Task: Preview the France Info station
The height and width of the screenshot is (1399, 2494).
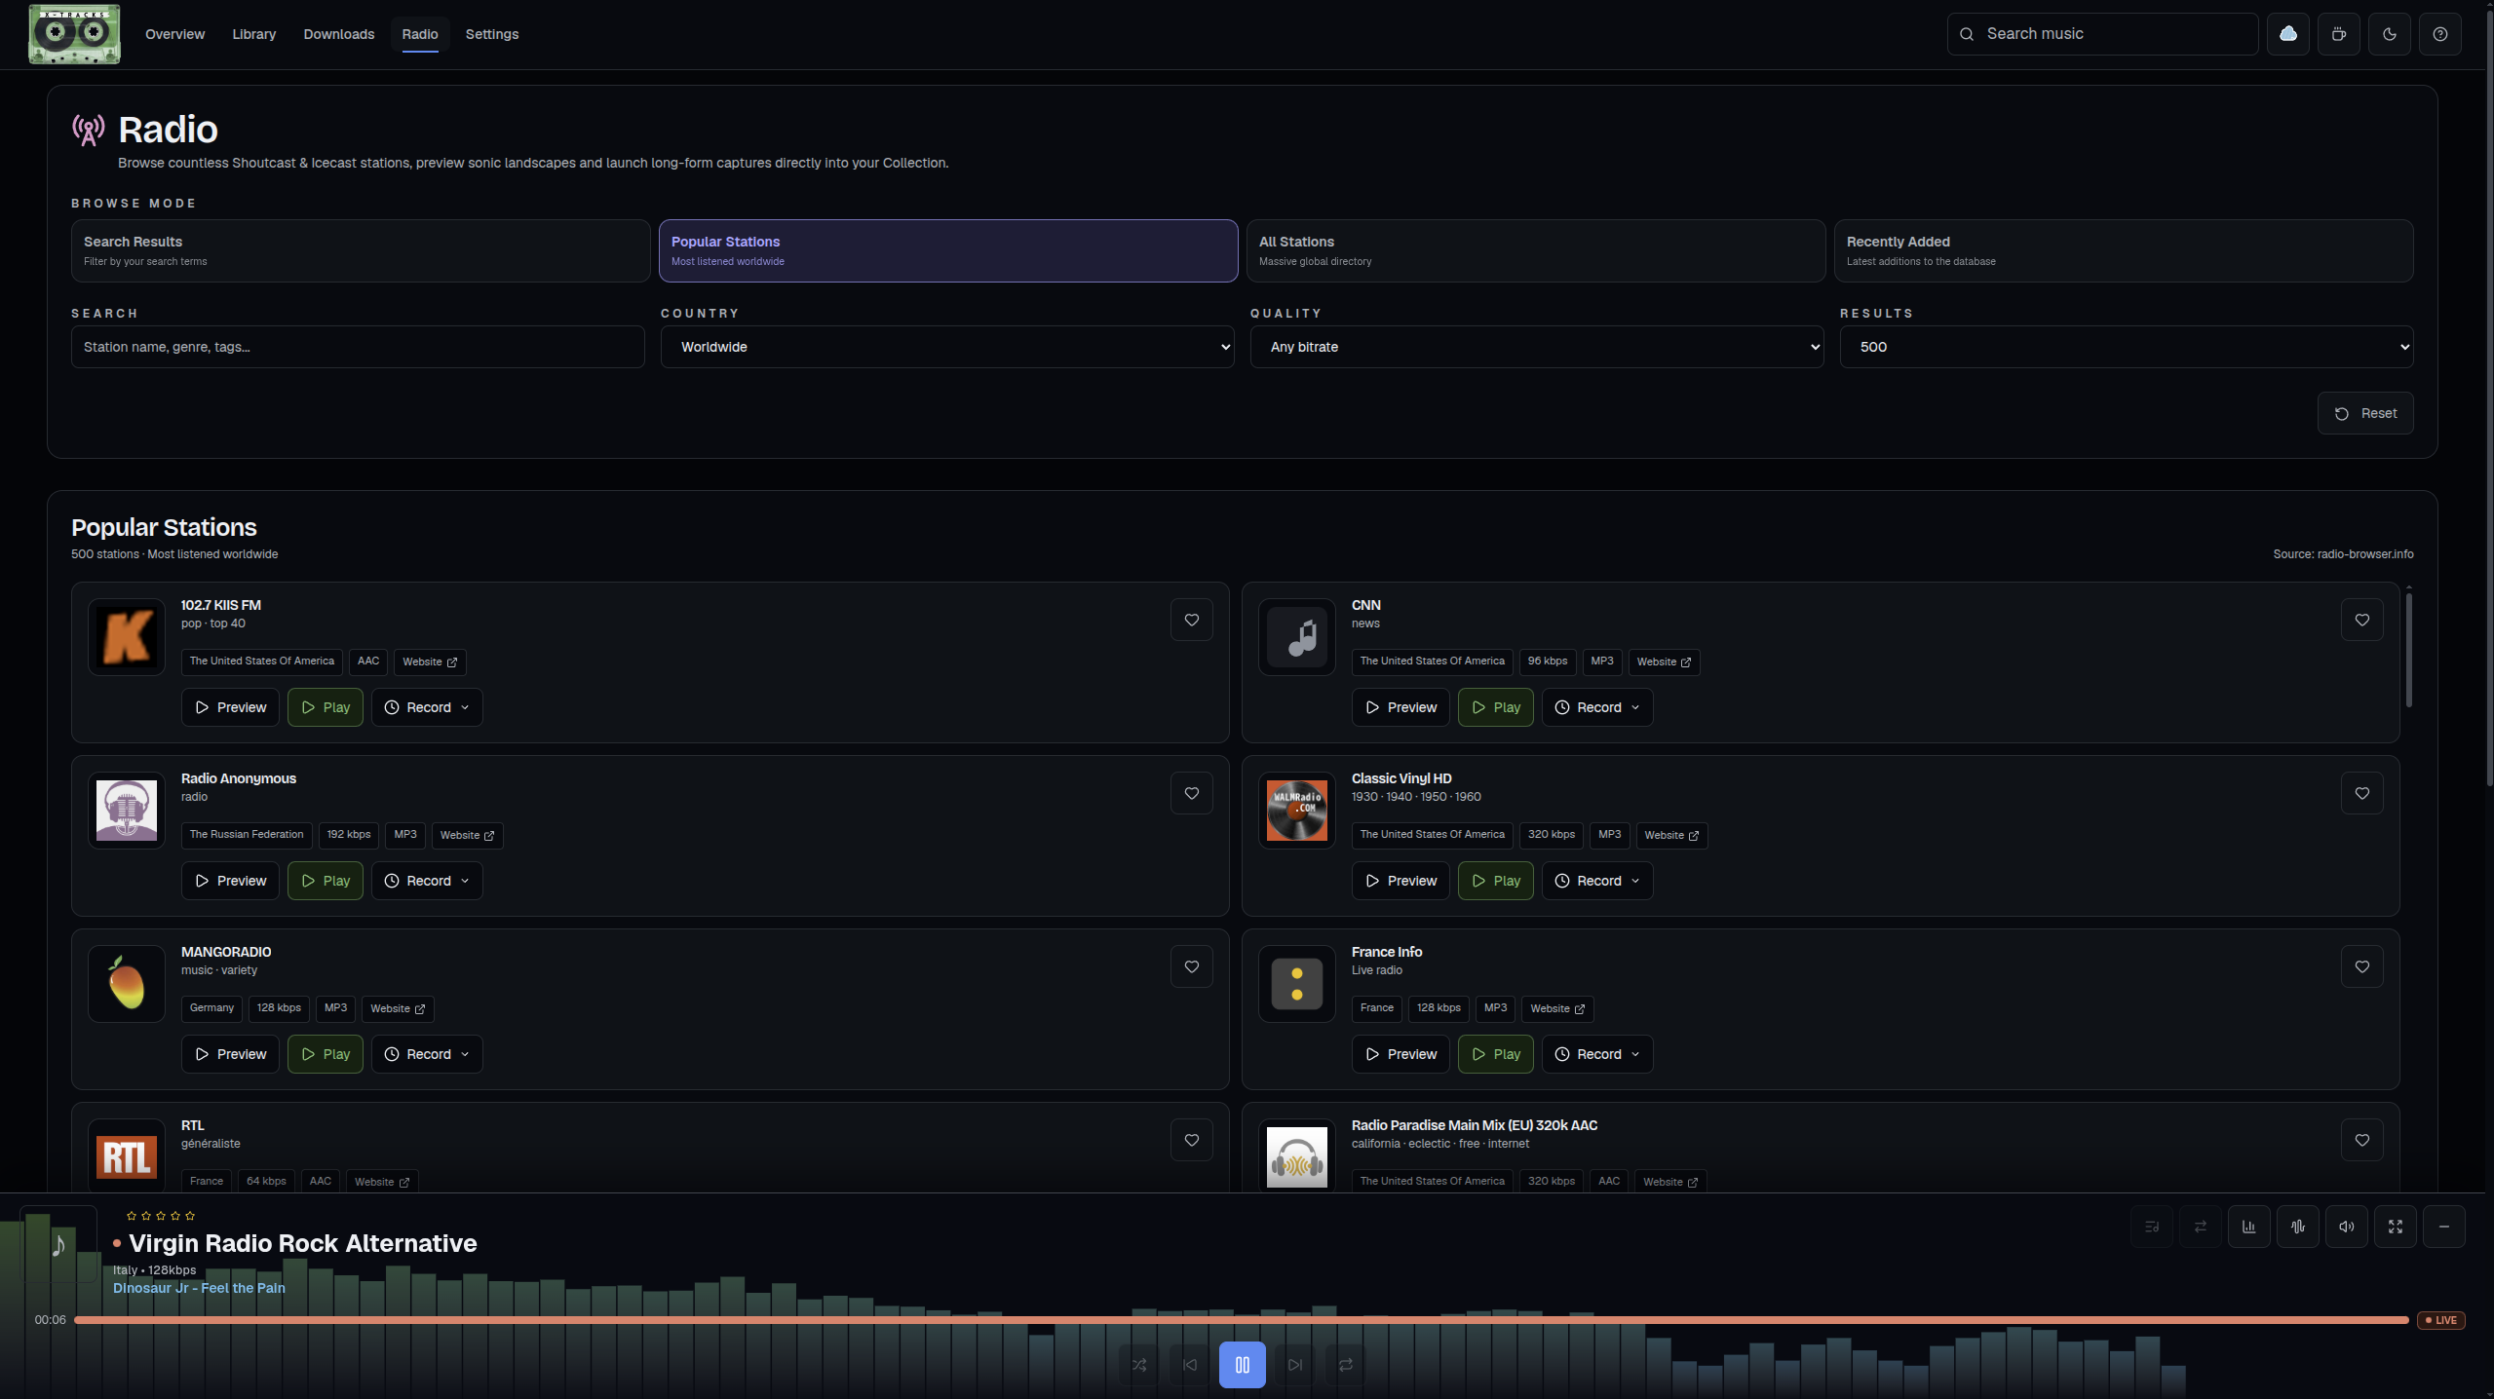Action: click(x=1400, y=1054)
